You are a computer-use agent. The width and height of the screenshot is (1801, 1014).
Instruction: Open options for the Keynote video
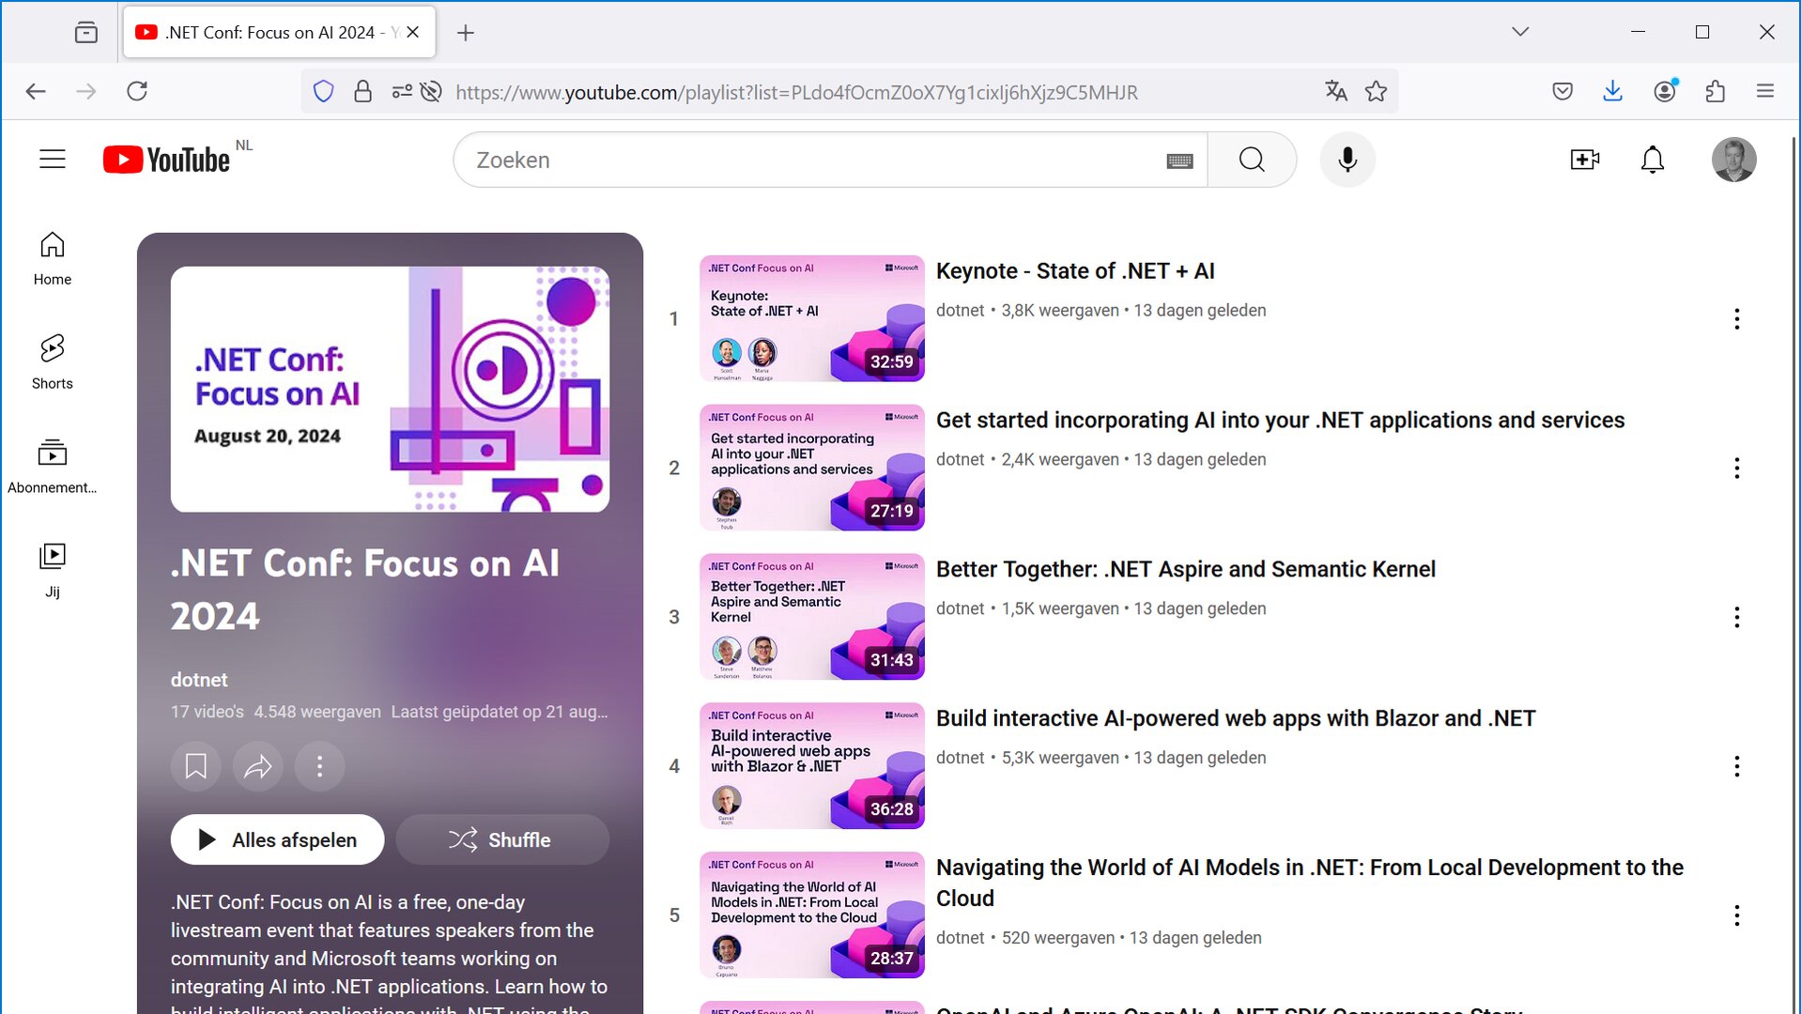1736,319
